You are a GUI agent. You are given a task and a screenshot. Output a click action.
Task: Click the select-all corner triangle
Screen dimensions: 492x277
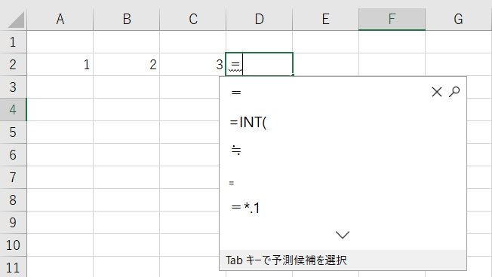click(x=16, y=20)
